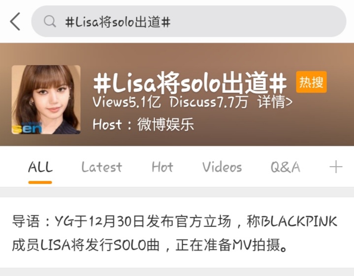Open the Hot tab

pyautogui.click(x=162, y=167)
